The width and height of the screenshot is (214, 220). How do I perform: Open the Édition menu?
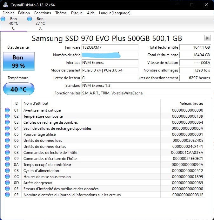[24, 13]
